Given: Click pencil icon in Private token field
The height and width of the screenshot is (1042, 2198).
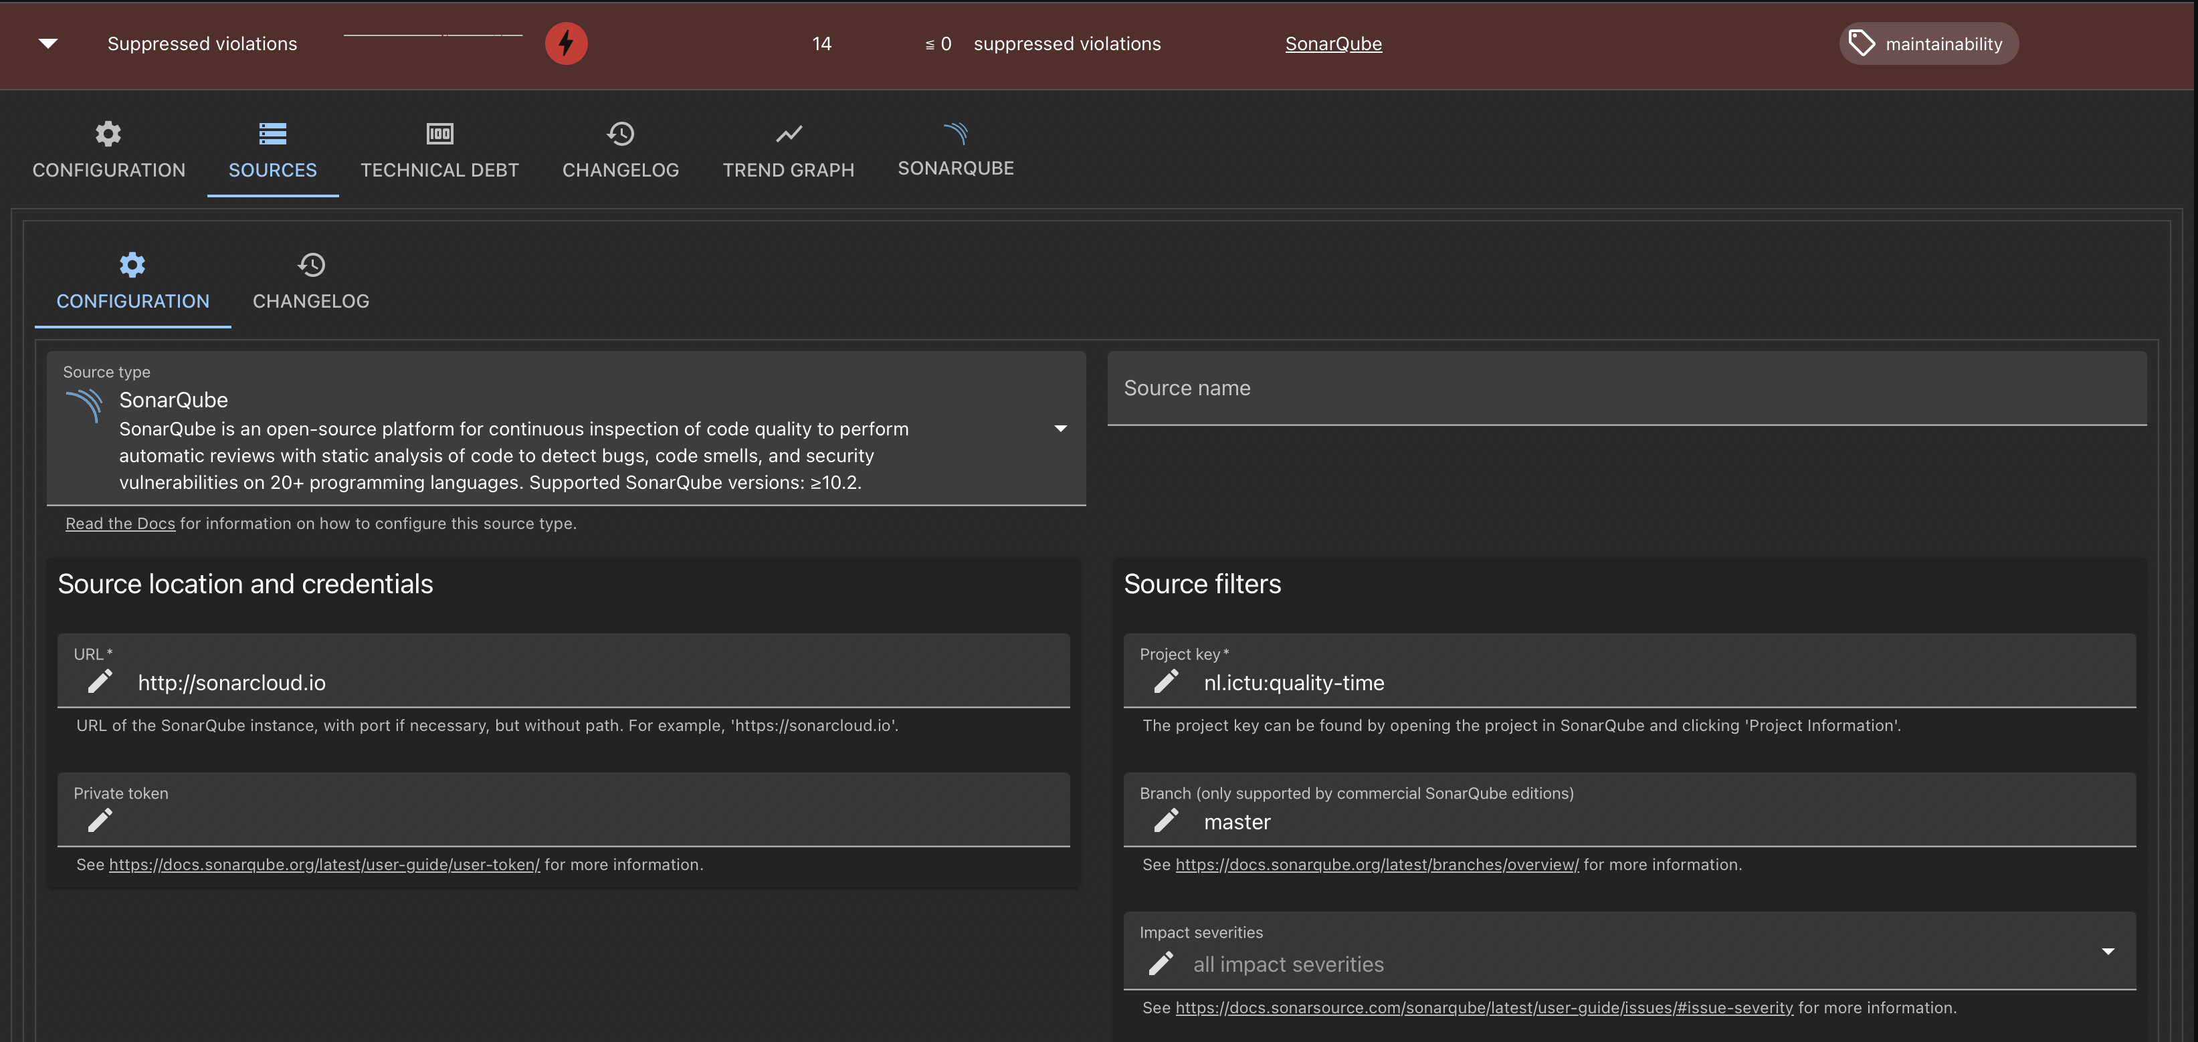Looking at the screenshot, I should 100,820.
